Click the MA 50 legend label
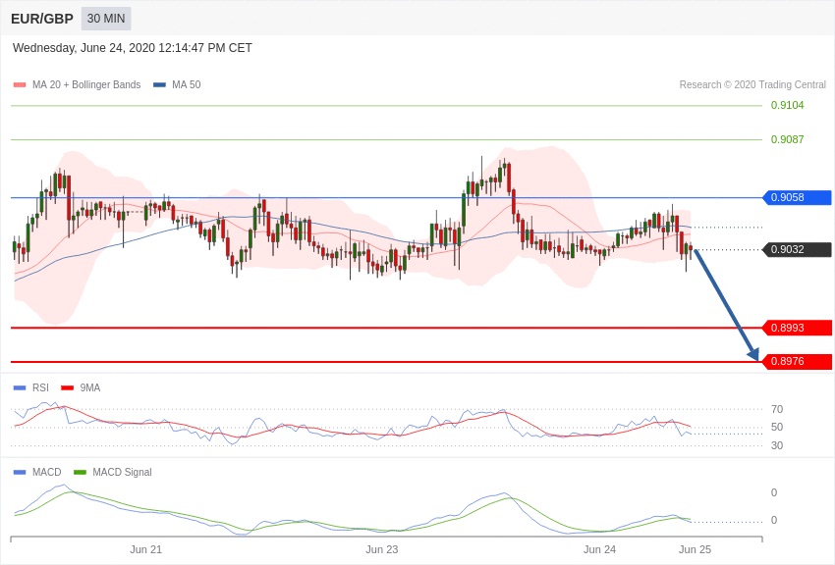The height and width of the screenshot is (565, 835). [186, 85]
